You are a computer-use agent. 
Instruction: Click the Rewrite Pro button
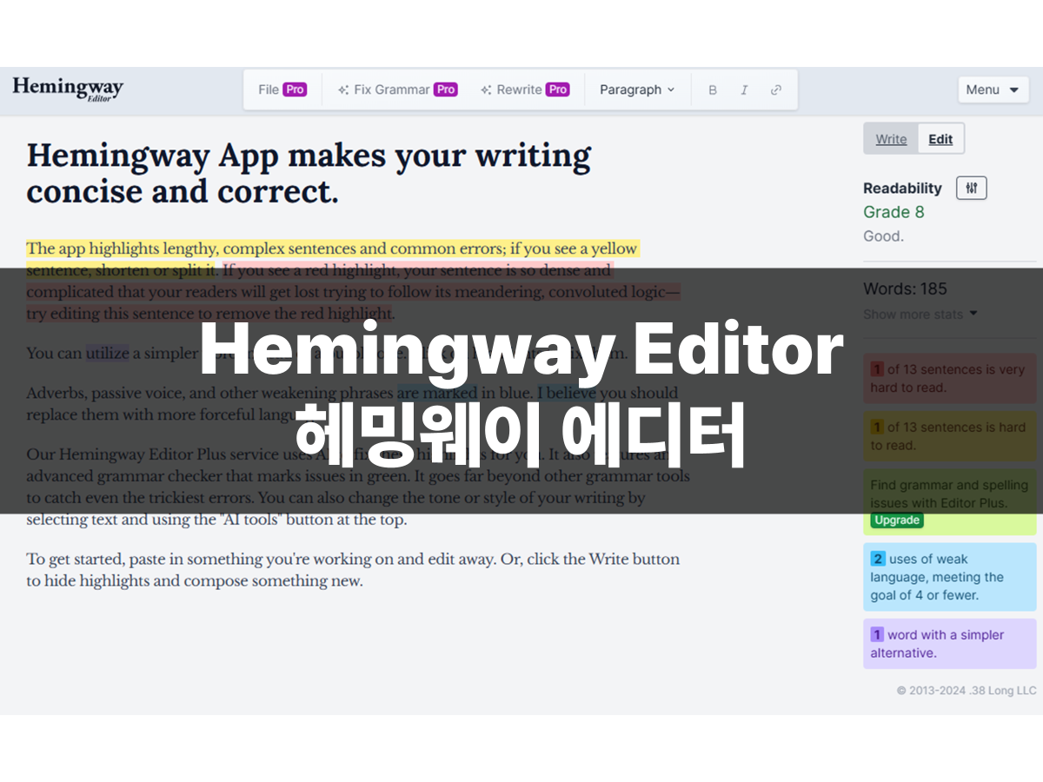pos(526,89)
